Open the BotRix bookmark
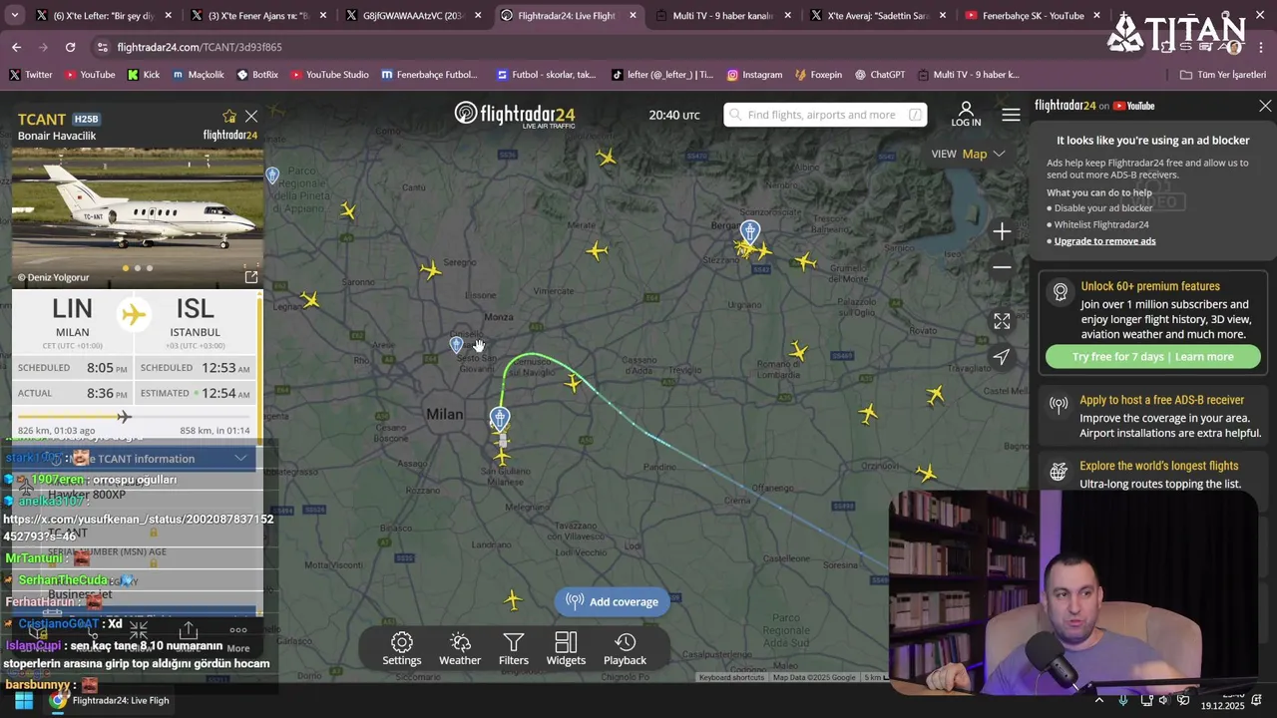The height and width of the screenshot is (718, 1277). pos(257,75)
